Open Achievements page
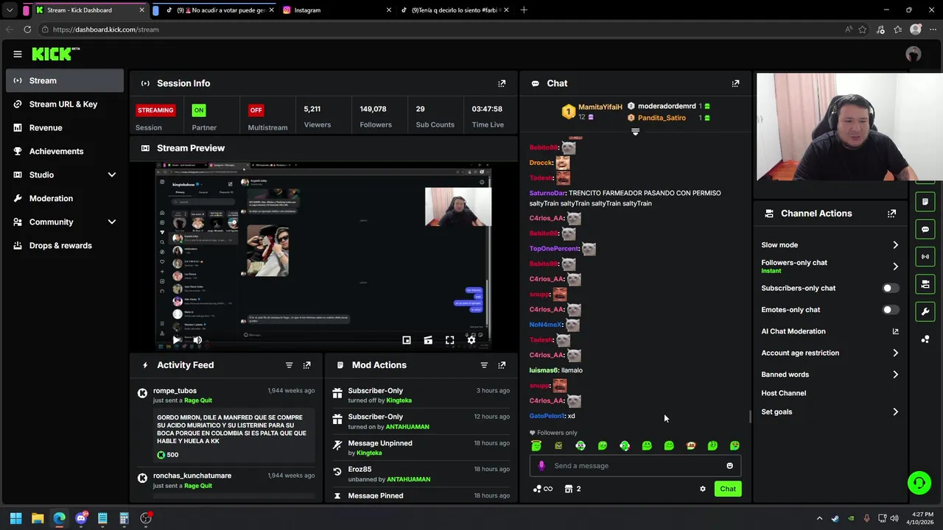 (65, 151)
